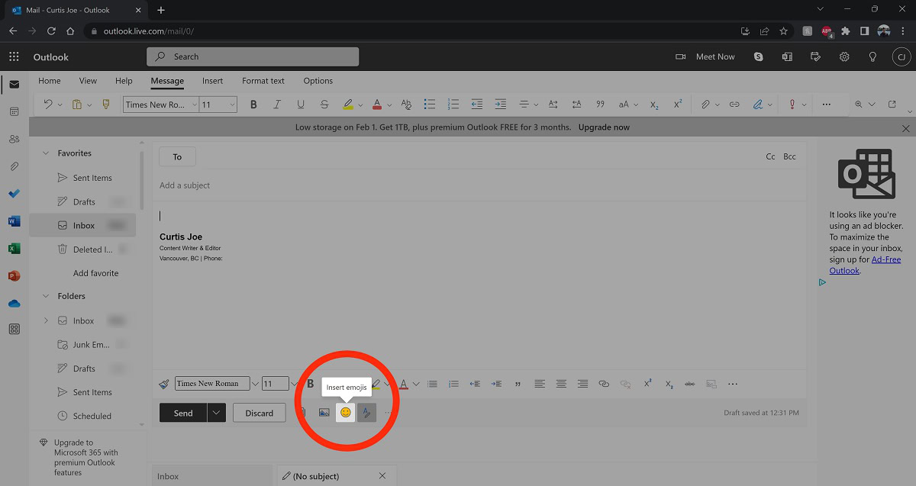
Task: Click the insert pictures inline icon
Action: coord(324,413)
